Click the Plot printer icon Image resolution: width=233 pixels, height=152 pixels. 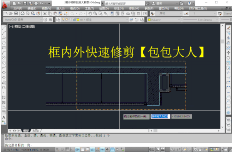(x=23, y=14)
